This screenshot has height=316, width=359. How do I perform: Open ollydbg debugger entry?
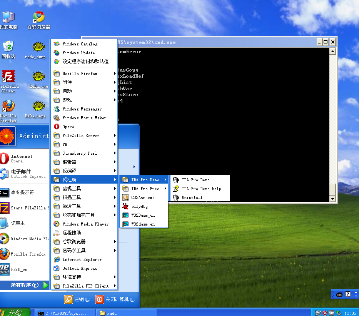coord(139,206)
